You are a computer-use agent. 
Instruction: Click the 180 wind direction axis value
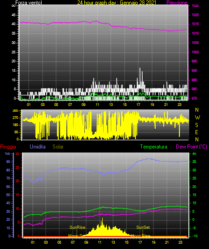15,125
